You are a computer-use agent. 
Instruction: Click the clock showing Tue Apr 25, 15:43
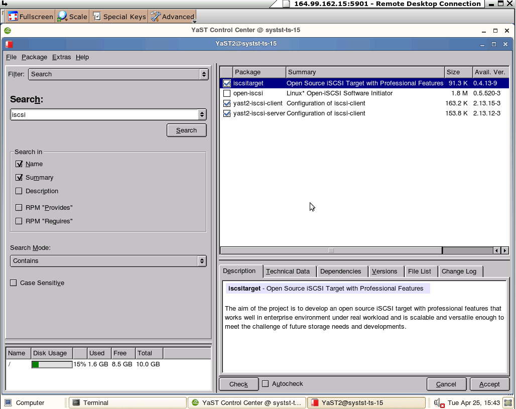point(473,403)
